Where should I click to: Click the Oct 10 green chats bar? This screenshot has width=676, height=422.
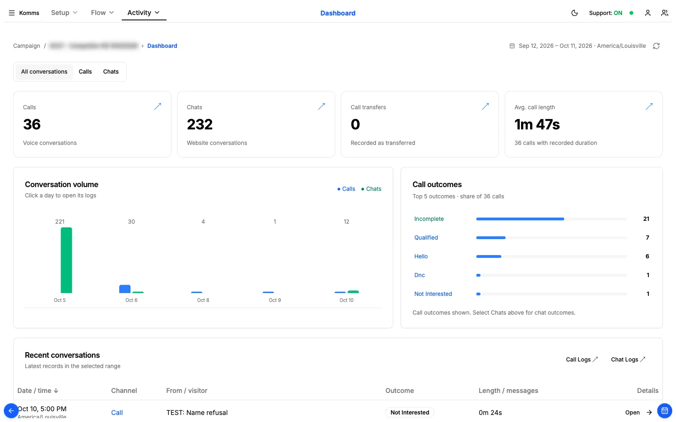353,292
